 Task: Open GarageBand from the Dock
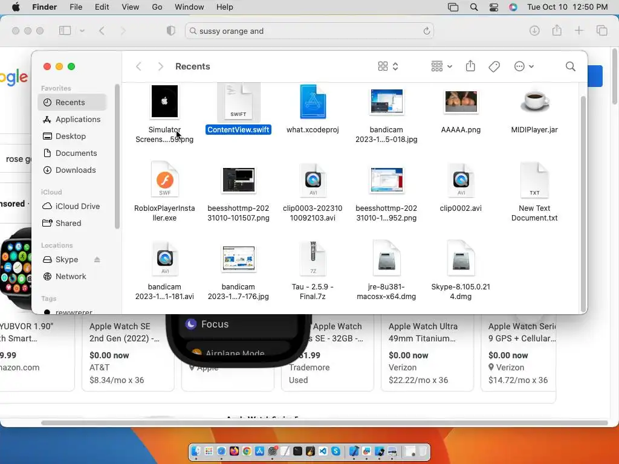[x=310, y=451]
